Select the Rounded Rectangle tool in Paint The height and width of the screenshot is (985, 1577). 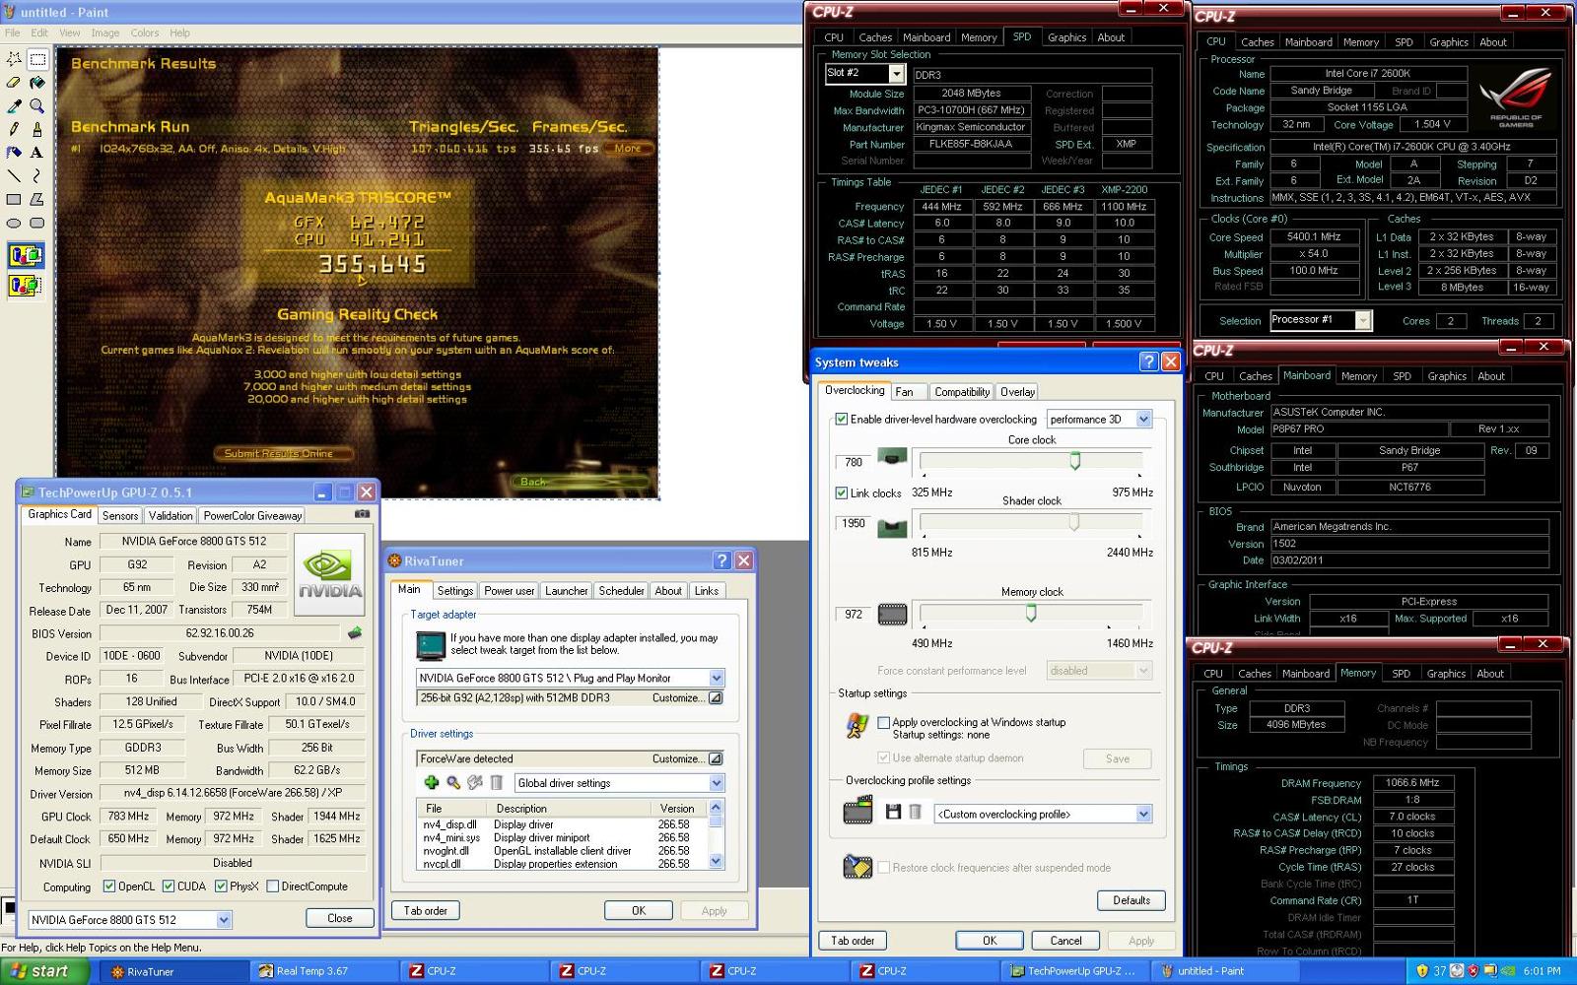[x=37, y=223]
